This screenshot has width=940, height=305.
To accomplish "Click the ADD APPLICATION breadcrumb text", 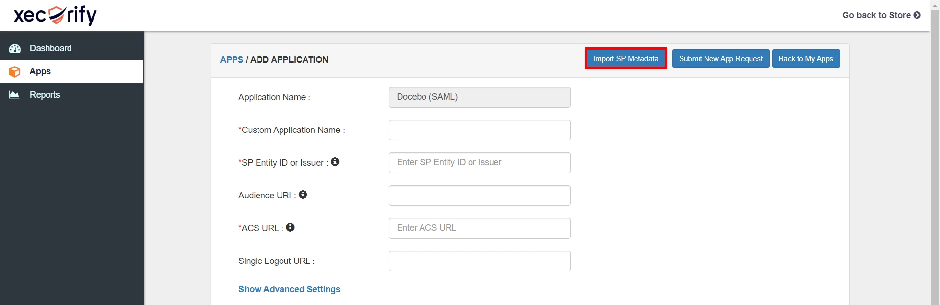I will (x=289, y=60).
